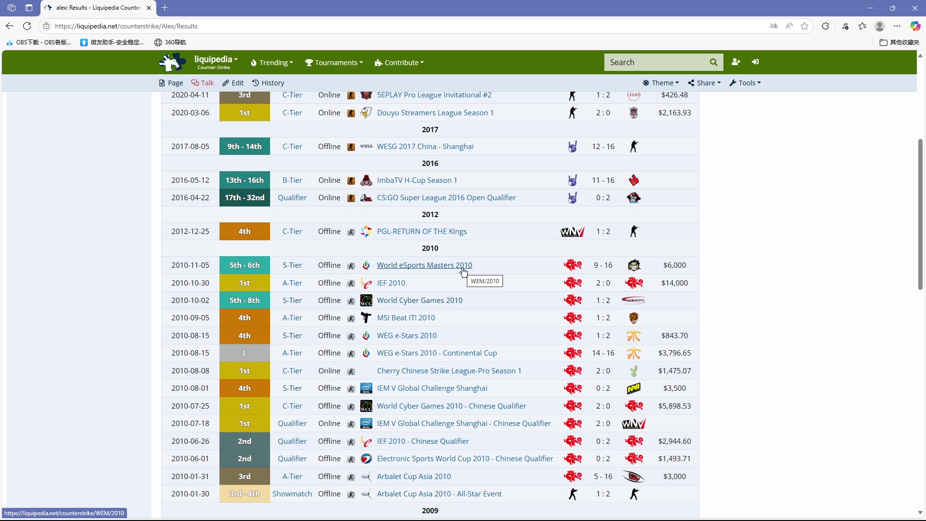The image size is (926, 521).
Task: Expand the Tools dropdown
Action: click(x=745, y=83)
